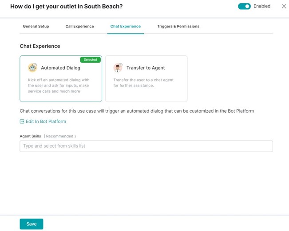
Task: Choose the Transfer to Agent card title
Action: coord(146,68)
